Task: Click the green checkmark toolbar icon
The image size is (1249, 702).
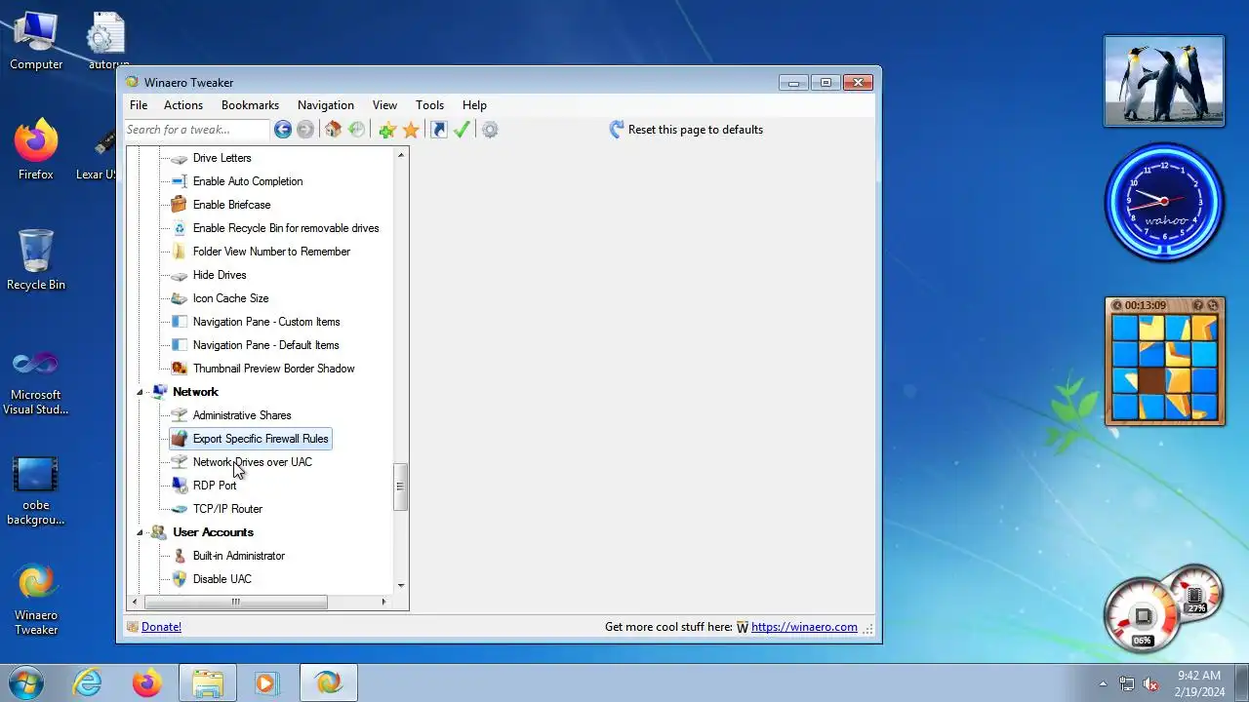Action: click(463, 130)
